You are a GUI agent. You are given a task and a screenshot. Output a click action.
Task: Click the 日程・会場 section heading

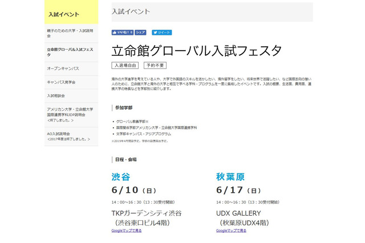[x=125, y=160]
